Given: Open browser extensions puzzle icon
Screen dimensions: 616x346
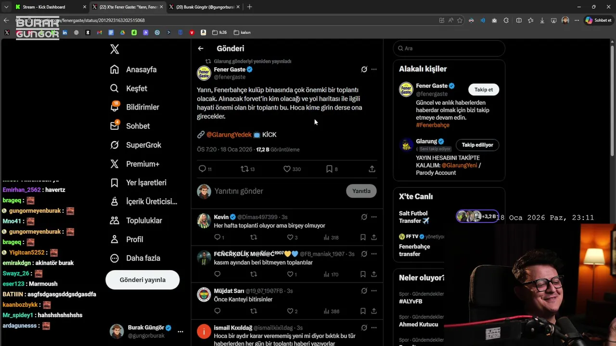Looking at the screenshot, I should pyautogui.click(x=506, y=20).
